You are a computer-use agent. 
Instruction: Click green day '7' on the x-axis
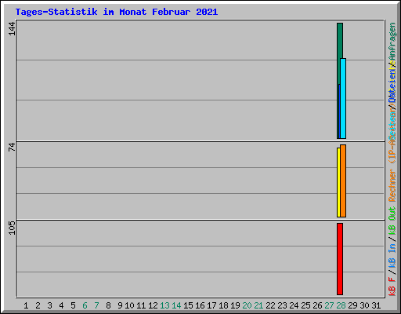[96, 305]
